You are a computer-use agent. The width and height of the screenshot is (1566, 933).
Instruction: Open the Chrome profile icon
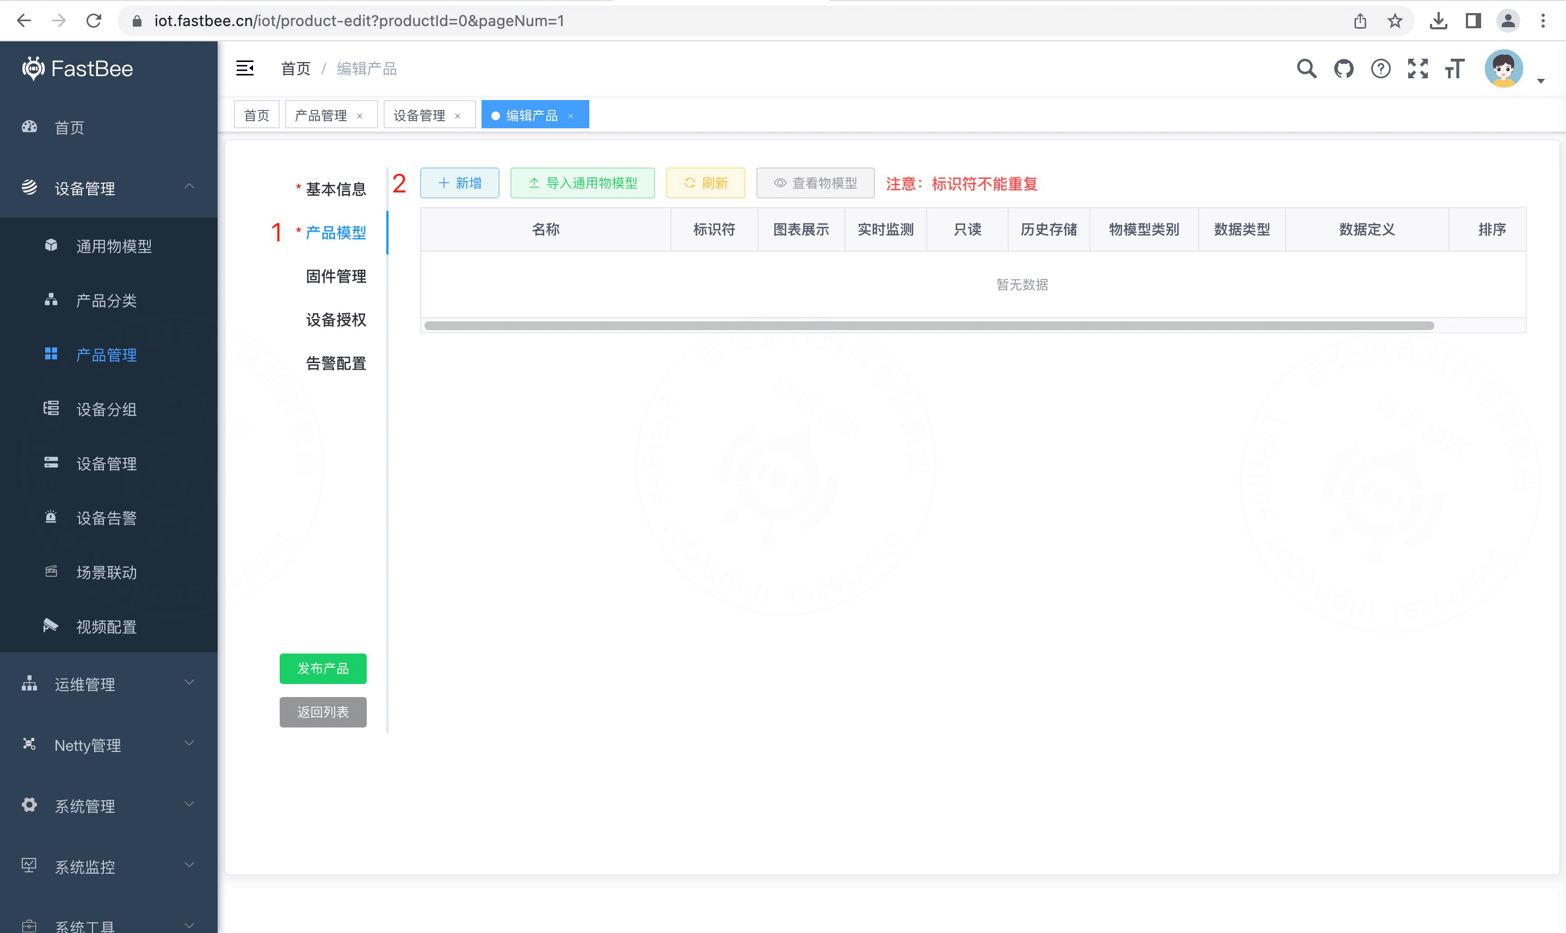pyautogui.click(x=1508, y=21)
